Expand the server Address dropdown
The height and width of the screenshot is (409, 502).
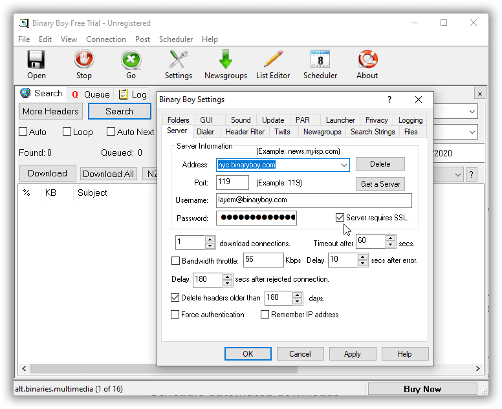click(344, 165)
